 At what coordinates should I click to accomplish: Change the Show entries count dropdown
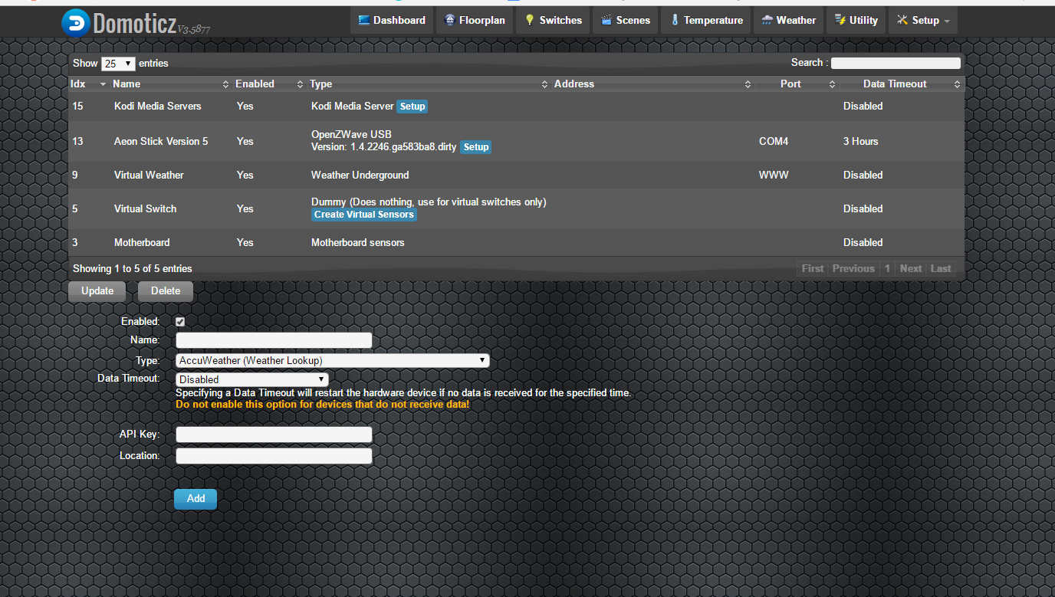pos(118,64)
